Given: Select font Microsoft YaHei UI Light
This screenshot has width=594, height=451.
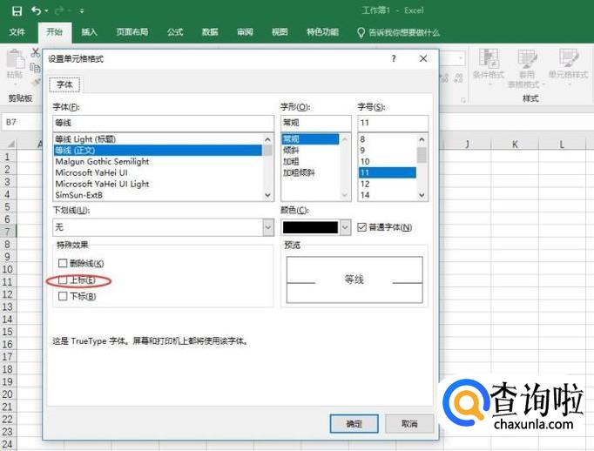Looking at the screenshot, I should [158, 184].
